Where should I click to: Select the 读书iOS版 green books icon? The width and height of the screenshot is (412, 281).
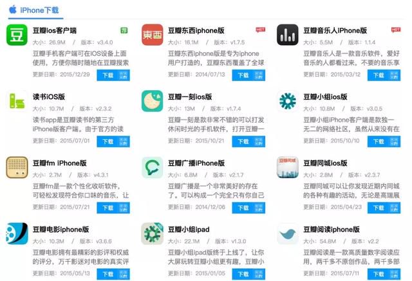pyautogui.click(x=17, y=101)
